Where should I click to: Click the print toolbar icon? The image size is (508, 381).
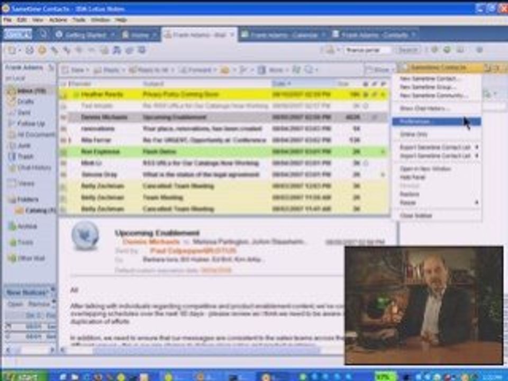pyautogui.click(x=30, y=50)
